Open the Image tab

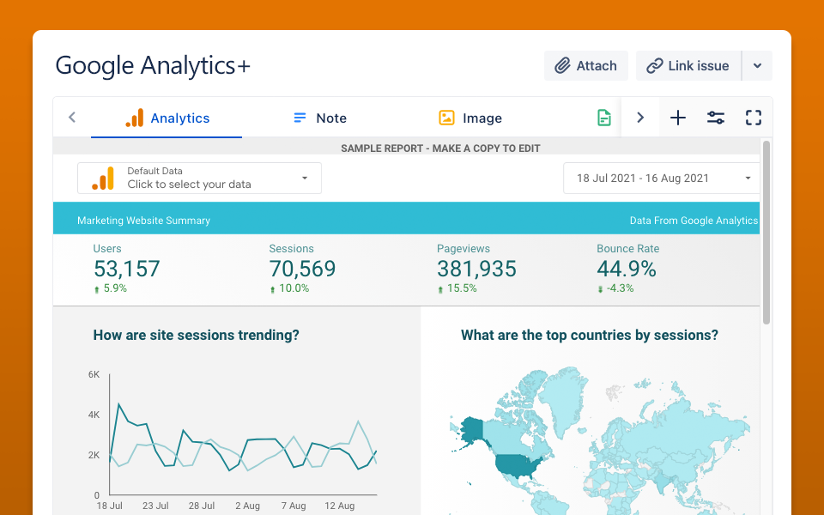(x=470, y=118)
